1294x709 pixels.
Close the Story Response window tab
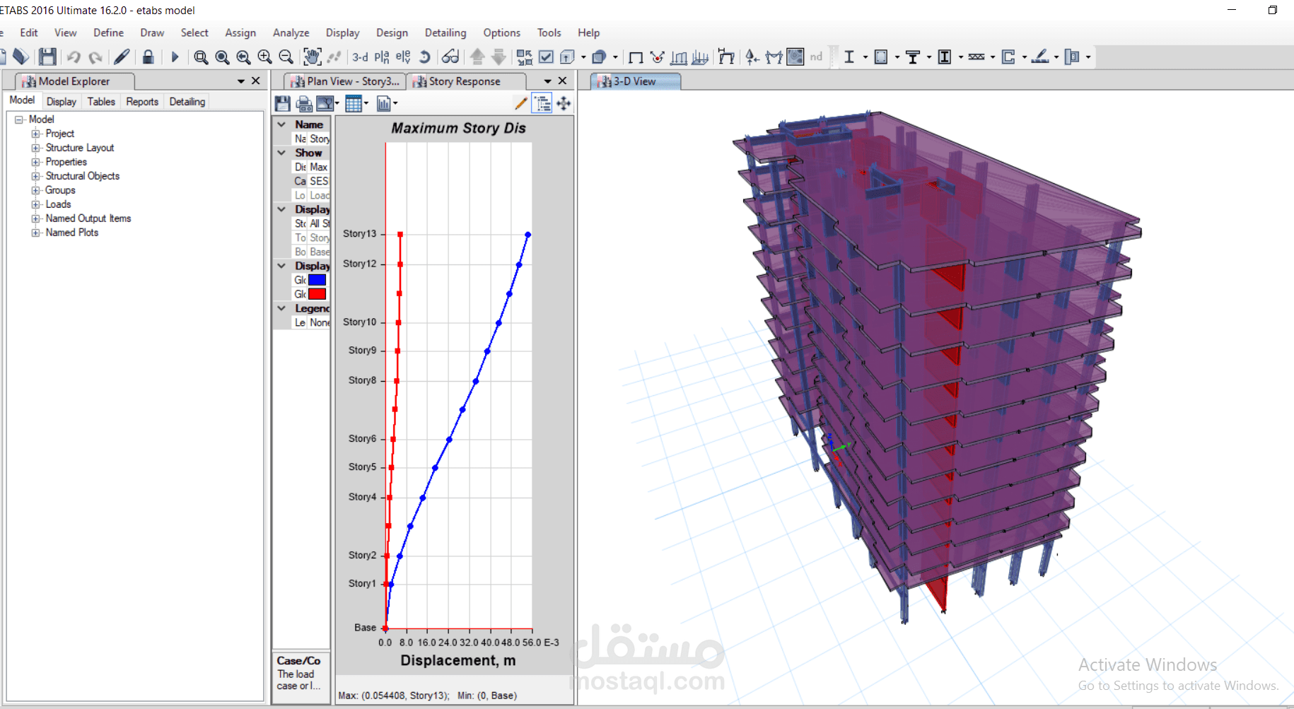(562, 81)
